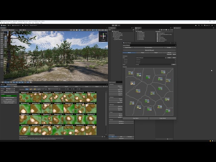Click the Contact button in World Wizard

[x=169, y=48]
